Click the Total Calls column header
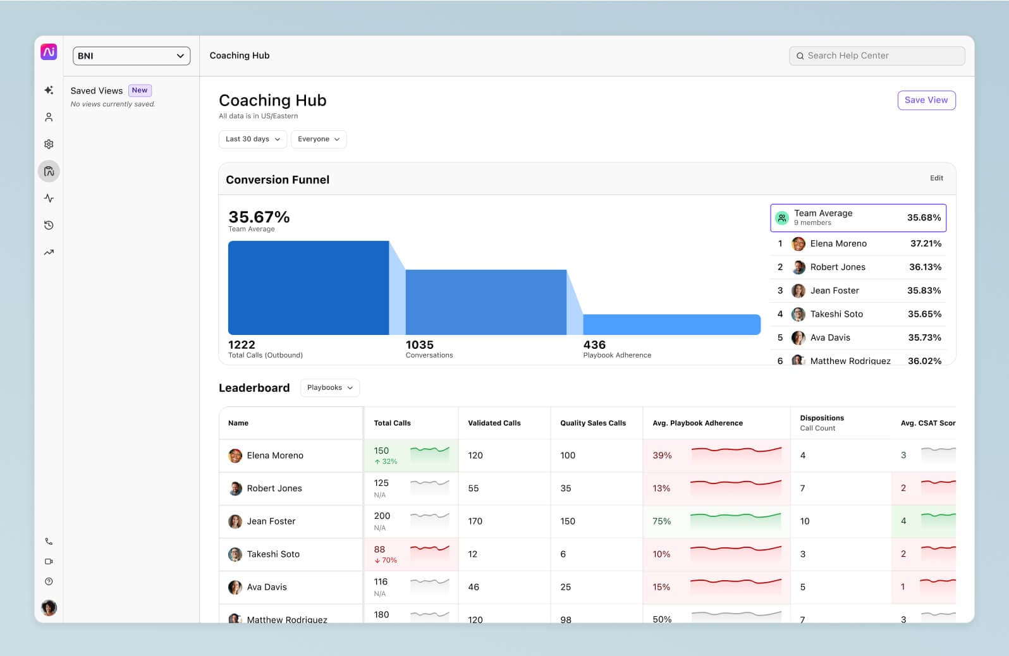The image size is (1009, 656). pos(392,423)
